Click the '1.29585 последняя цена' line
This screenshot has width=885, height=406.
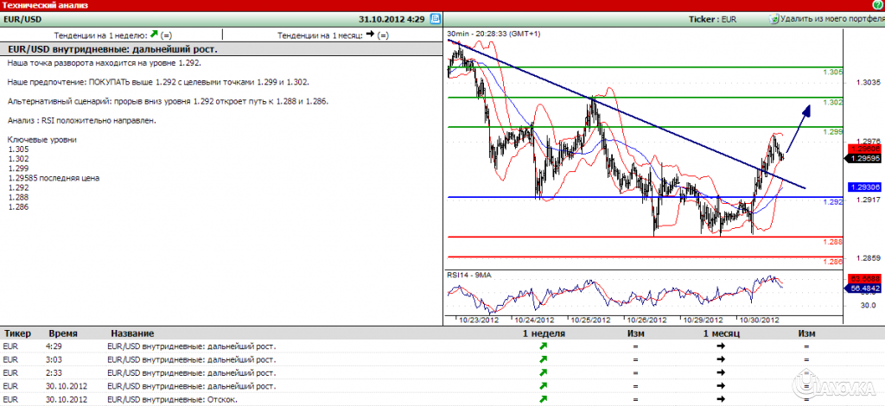tap(54, 178)
